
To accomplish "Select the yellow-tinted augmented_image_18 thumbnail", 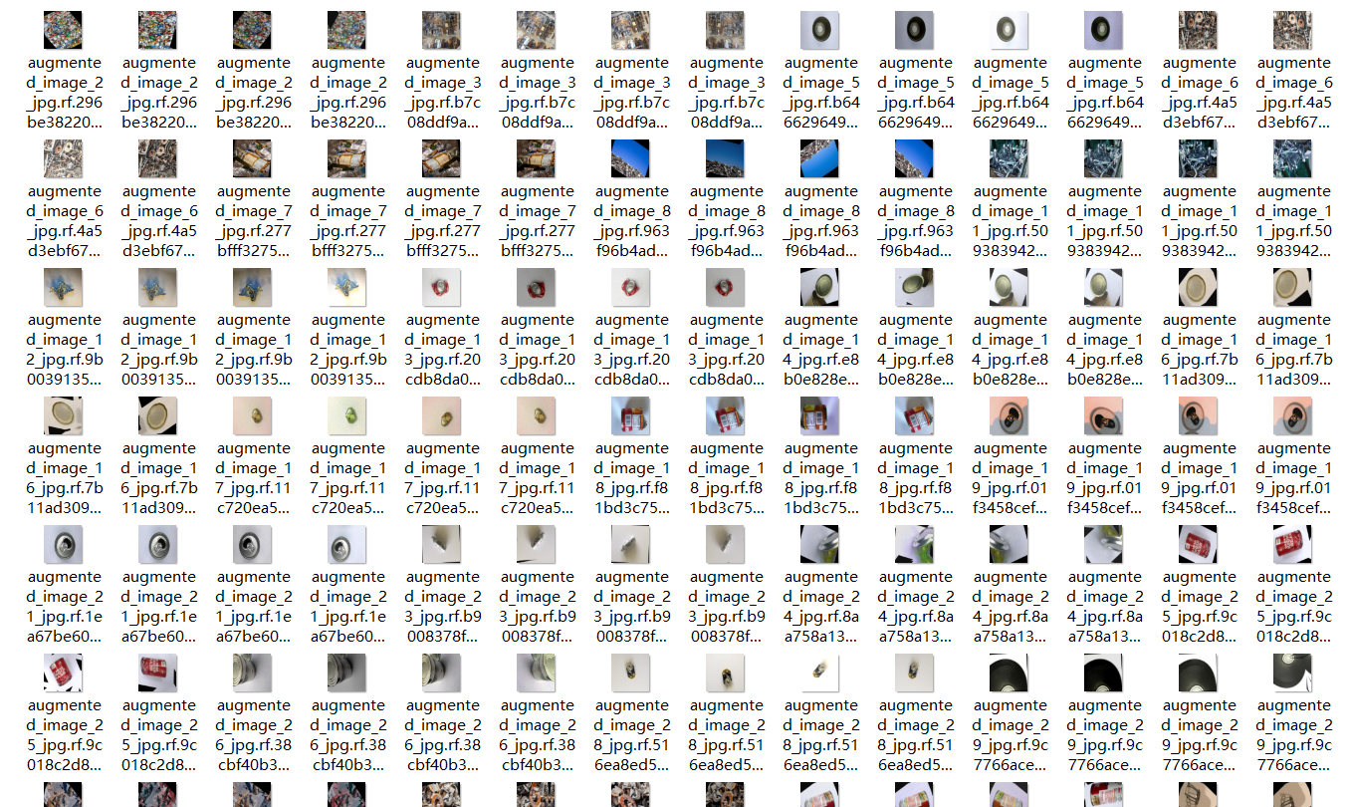I will click(820, 415).
